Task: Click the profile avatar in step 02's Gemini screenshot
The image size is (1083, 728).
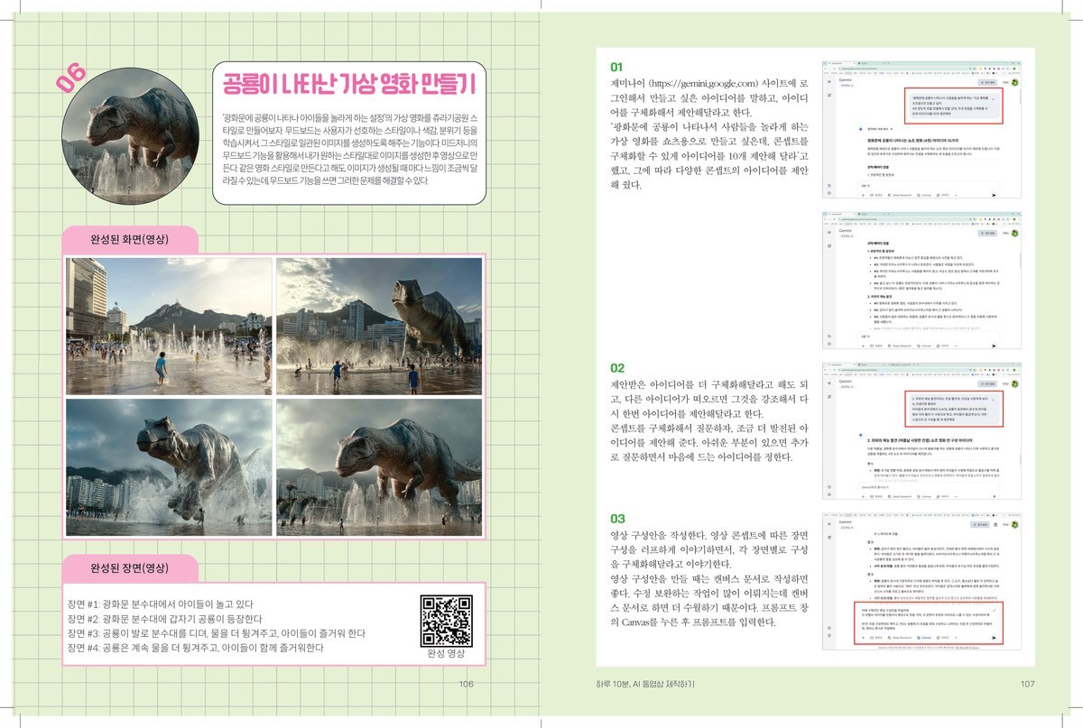Action: pyautogui.click(x=1014, y=384)
